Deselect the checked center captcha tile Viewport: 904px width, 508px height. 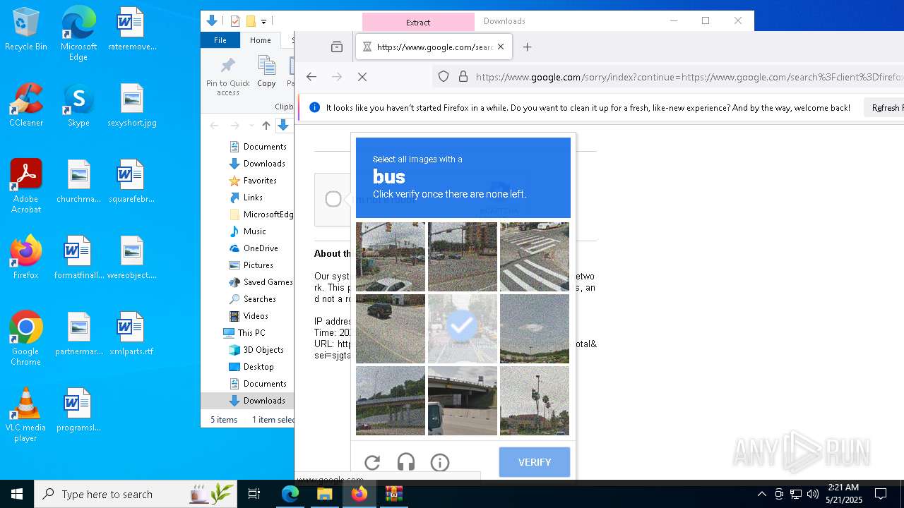[x=463, y=329]
